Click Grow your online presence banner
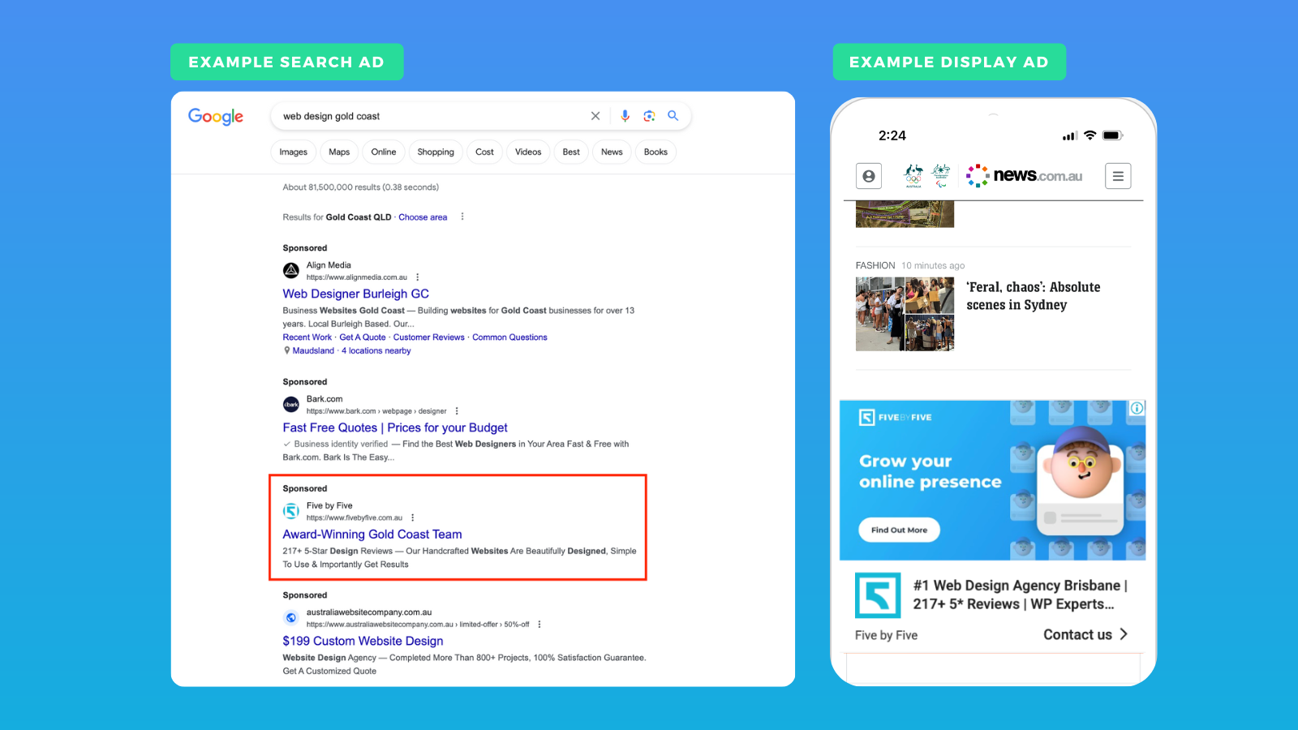 click(992, 480)
